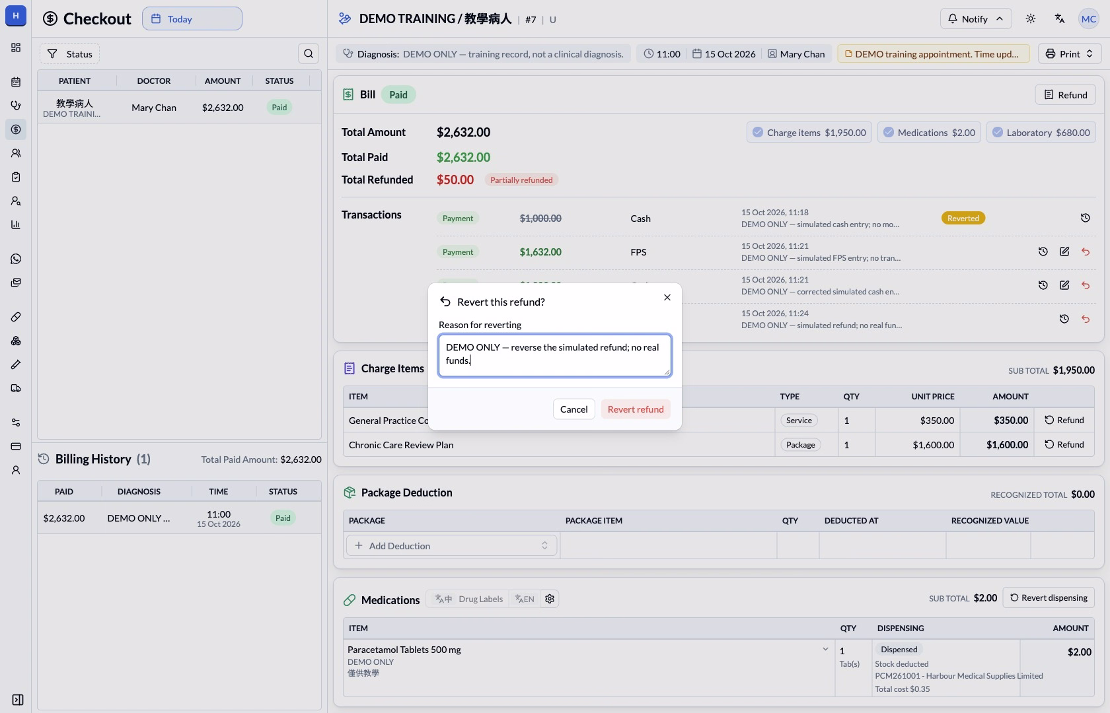The image size is (1110, 713).
Task: Open WhatsApp icon in left sidebar
Action: [16, 259]
